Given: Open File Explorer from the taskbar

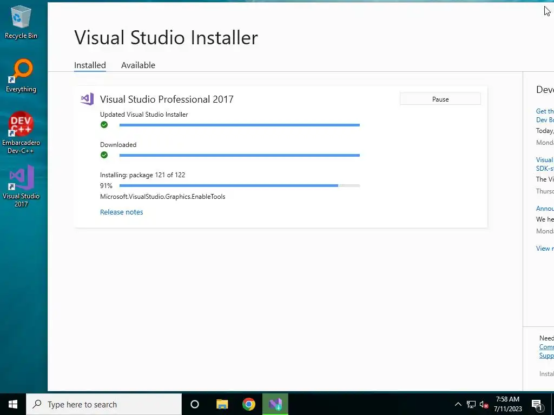Looking at the screenshot, I should coord(222,404).
